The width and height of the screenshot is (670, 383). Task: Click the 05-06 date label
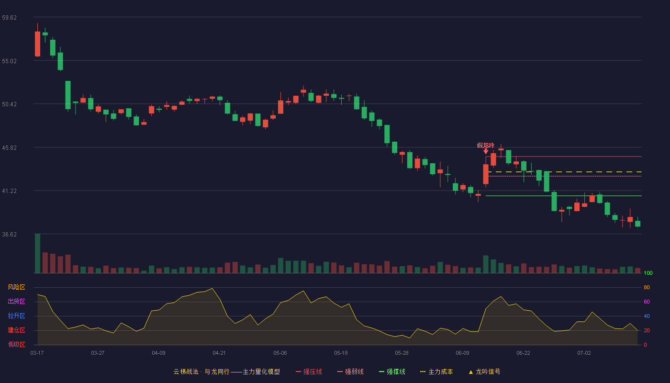pyautogui.click(x=280, y=353)
